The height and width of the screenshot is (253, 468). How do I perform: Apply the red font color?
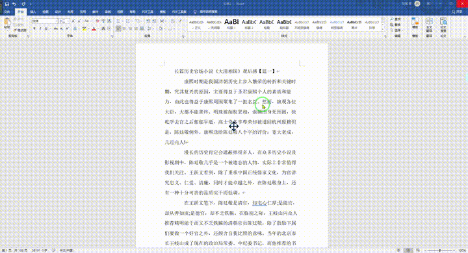coord(94,29)
